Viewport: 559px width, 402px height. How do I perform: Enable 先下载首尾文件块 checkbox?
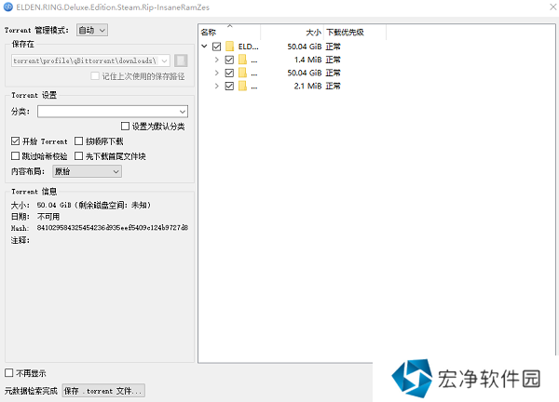(x=79, y=156)
